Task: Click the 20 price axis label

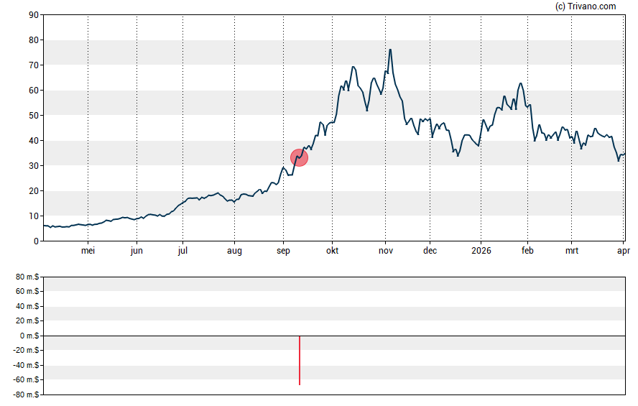Action: (x=34, y=191)
